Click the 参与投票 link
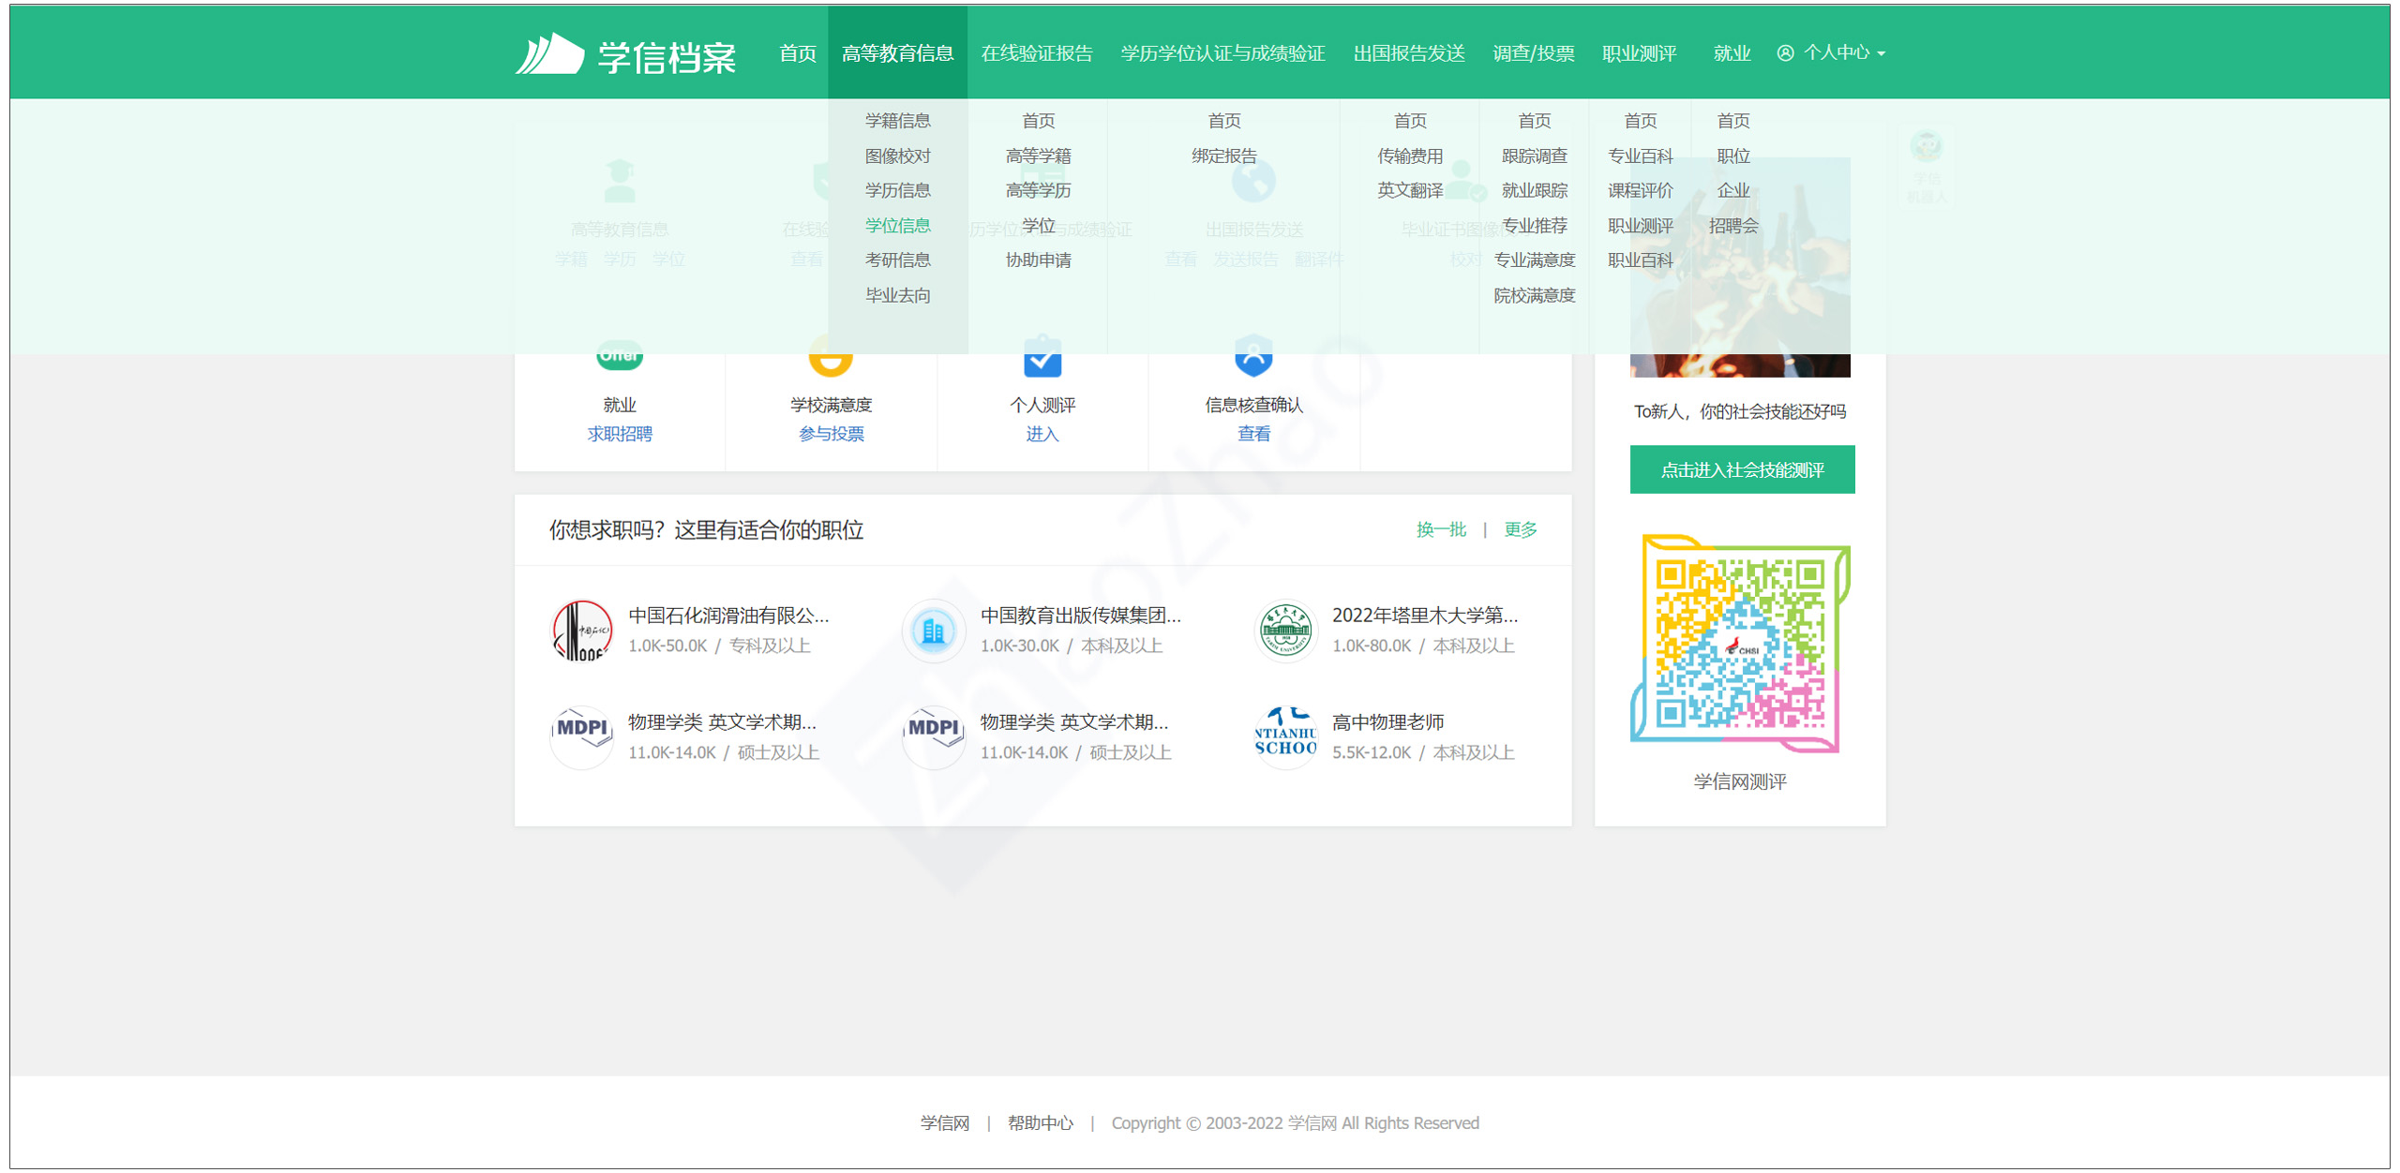Viewport: 2400px width, 1173px height. click(831, 434)
